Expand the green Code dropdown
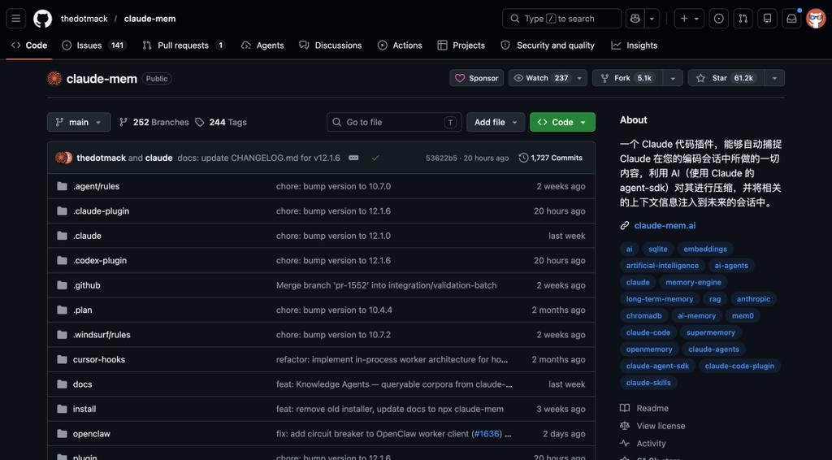Screen dimensions: 832x460 562,122
